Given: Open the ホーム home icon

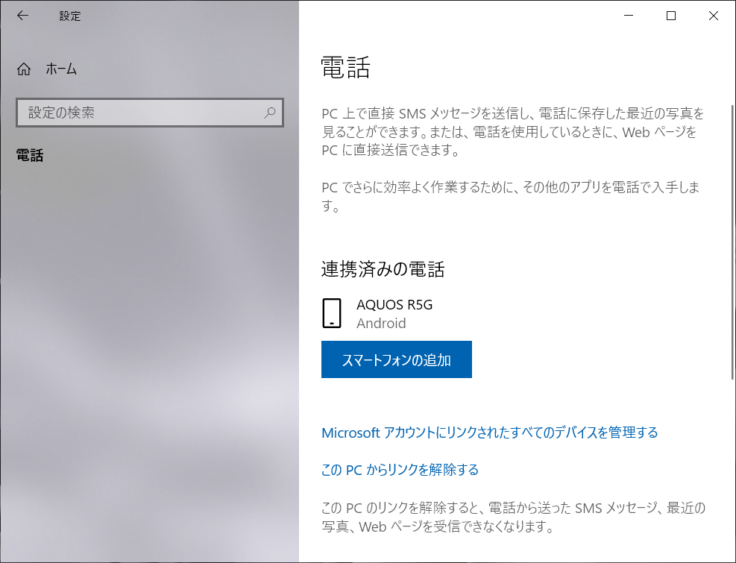Looking at the screenshot, I should tap(24, 69).
